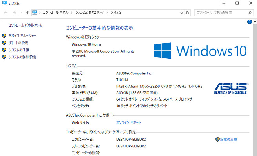Select ASUSTek Computer Inc. manufacturer value
This screenshot has width=257, height=156.
(134, 73)
